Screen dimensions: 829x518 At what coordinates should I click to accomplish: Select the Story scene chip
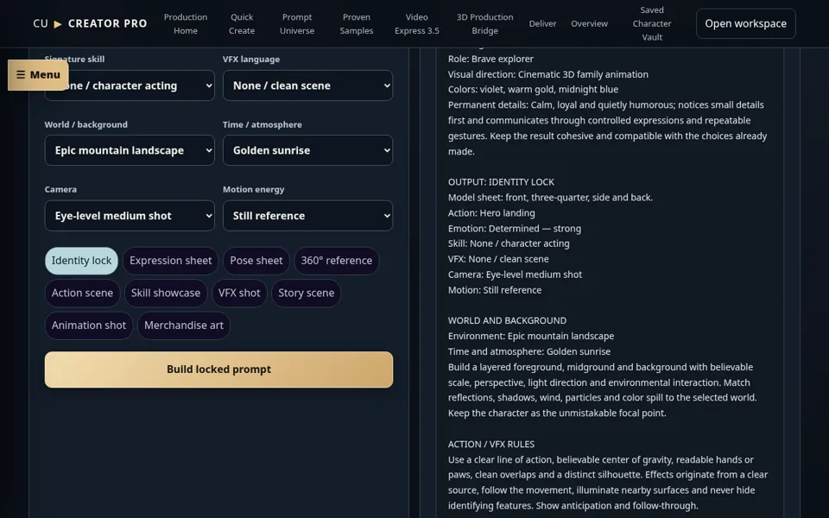coord(306,293)
